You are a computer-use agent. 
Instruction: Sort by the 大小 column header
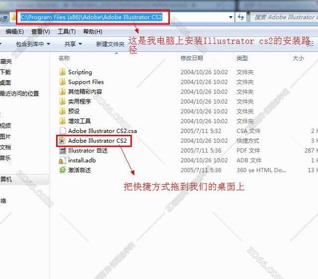[x=298, y=58]
